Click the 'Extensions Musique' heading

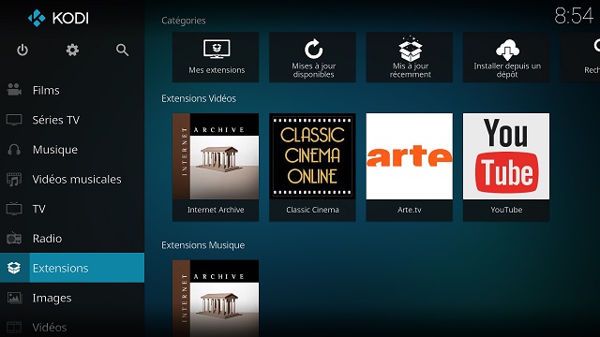(203, 245)
